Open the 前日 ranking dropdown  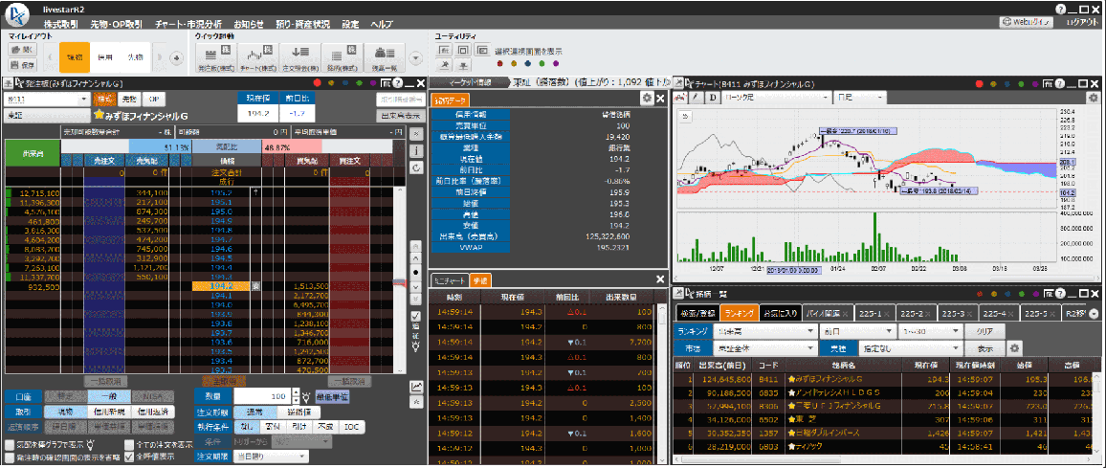(x=856, y=330)
